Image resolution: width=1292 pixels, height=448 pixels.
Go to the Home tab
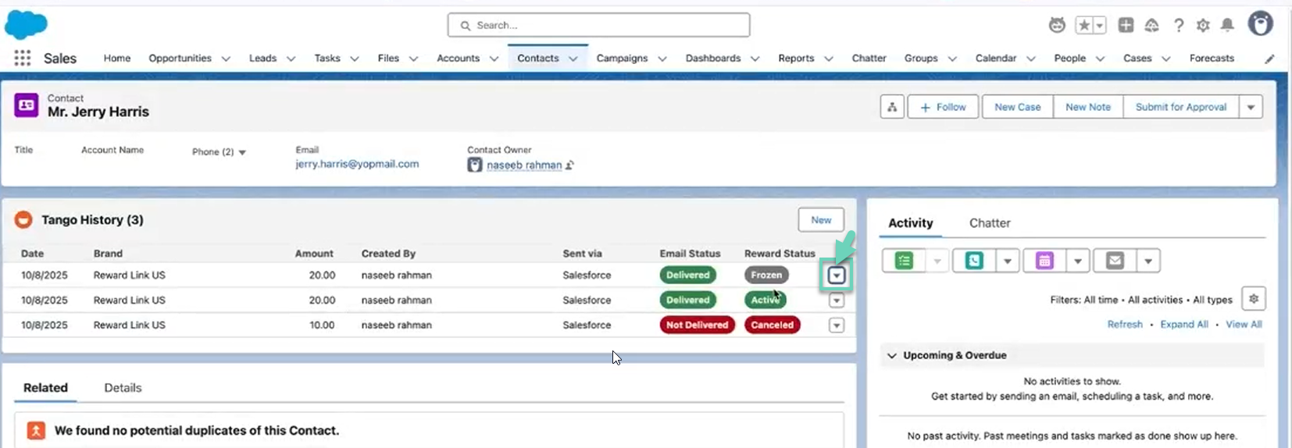tap(117, 58)
